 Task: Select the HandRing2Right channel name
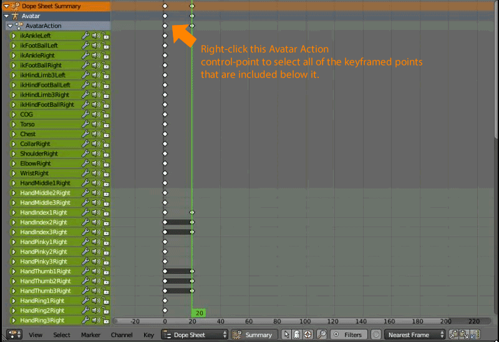click(x=42, y=310)
